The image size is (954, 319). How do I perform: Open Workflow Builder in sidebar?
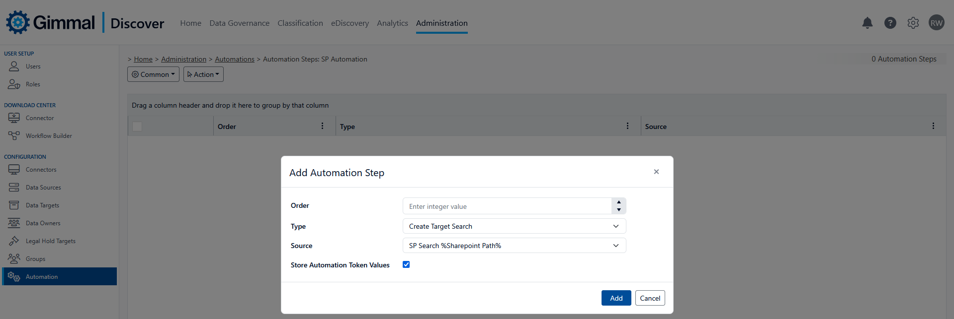(x=48, y=136)
